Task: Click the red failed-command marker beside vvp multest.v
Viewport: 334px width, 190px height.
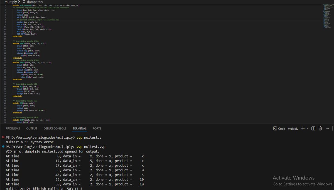Action: coord(3,137)
